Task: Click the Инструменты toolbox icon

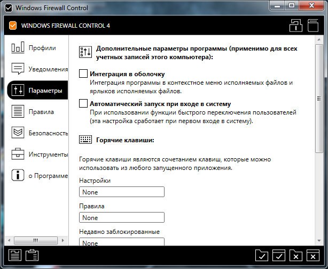Action: tap(18, 154)
